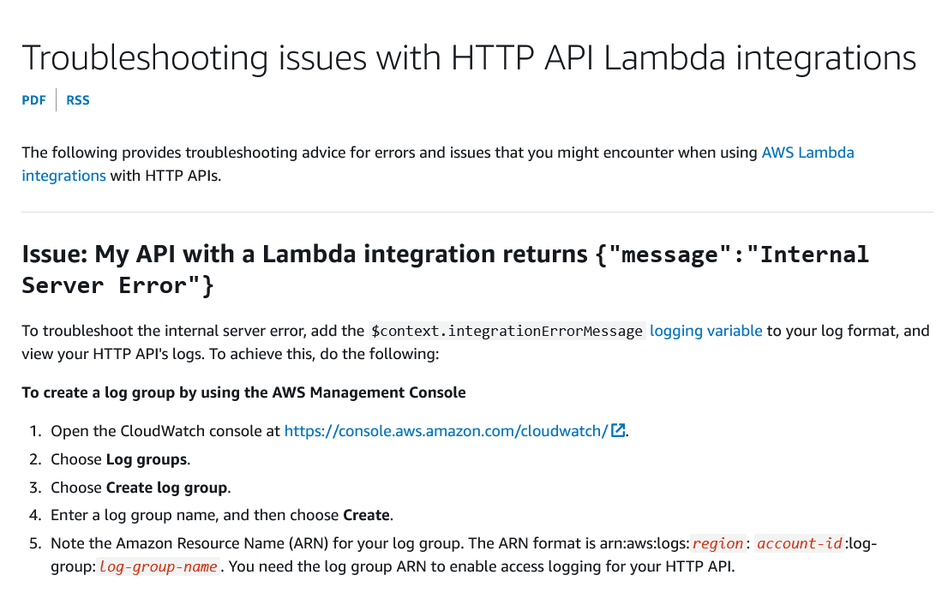942x593 pixels.
Task: Open the PDF version link
Action: click(x=33, y=100)
